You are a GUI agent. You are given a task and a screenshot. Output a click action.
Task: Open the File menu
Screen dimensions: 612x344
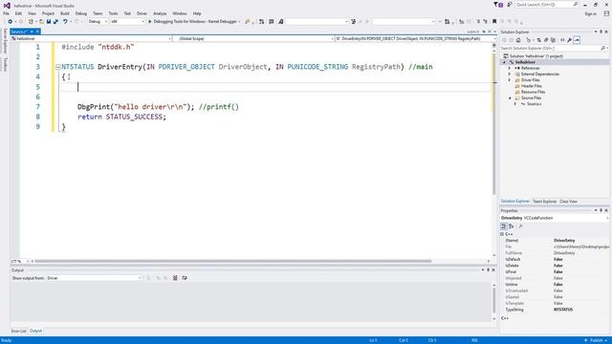[x=6, y=13]
